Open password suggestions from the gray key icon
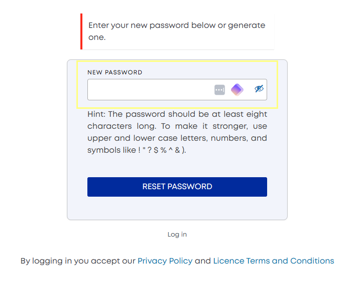This screenshot has width=353, height=297. click(x=220, y=90)
